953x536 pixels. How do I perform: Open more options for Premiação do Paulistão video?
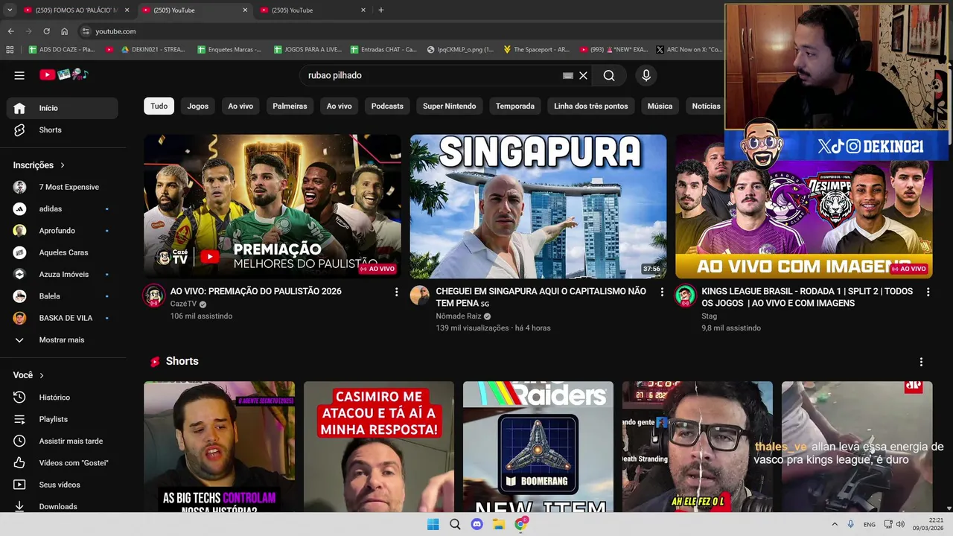click(x=396, y=293)
